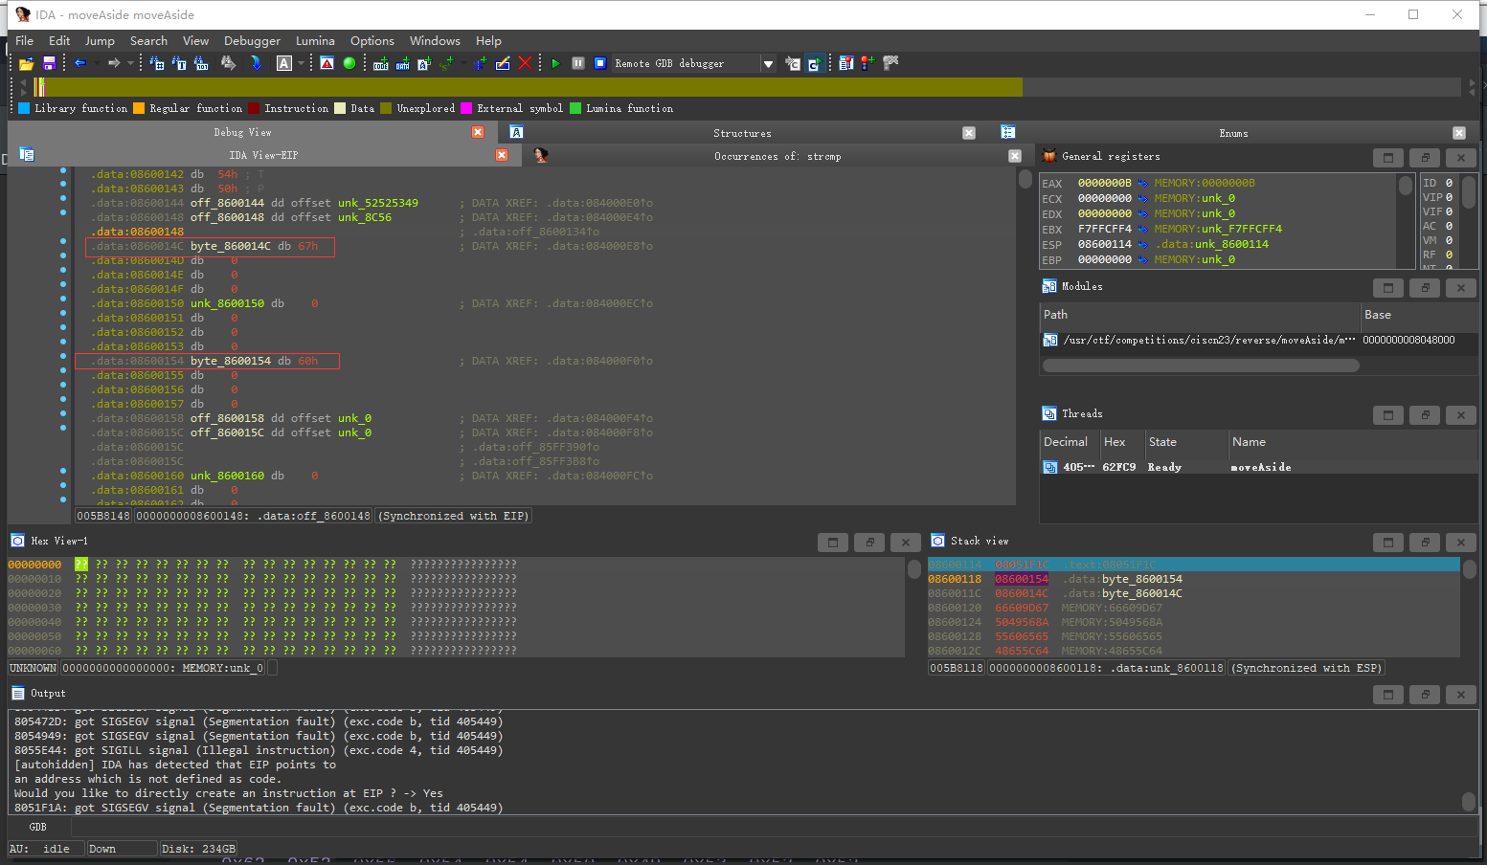Click the Modules horizontal scrollbar

pyautogui.click(x=1201, y=366)
